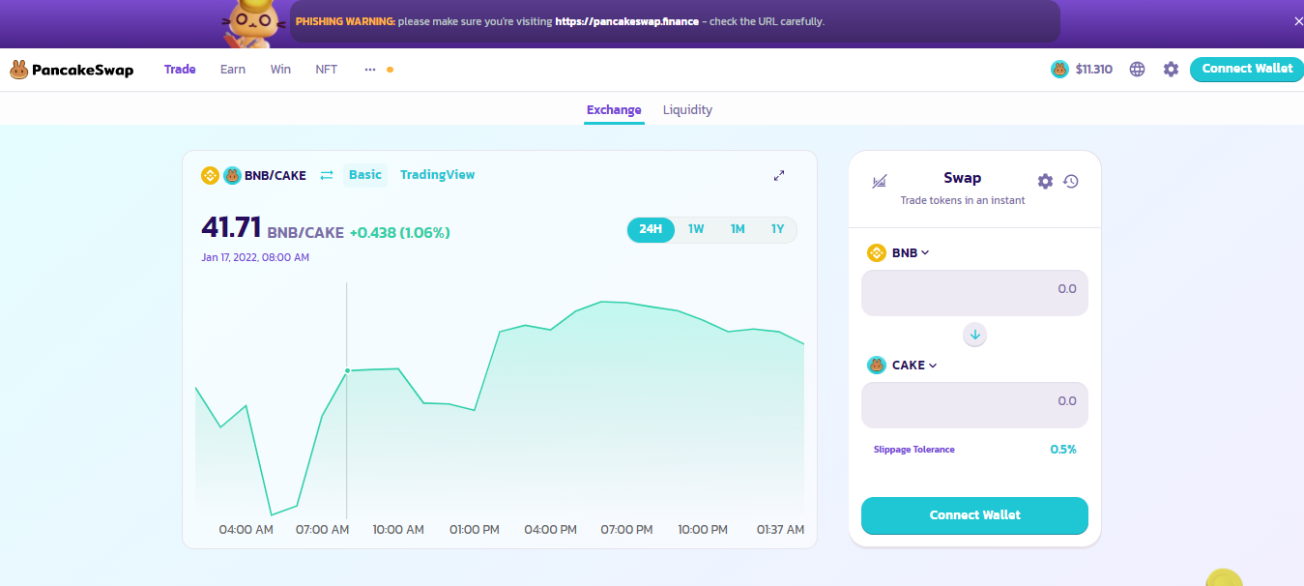
Task: Open the three-dot more menu
Action: tap(370, 70)
